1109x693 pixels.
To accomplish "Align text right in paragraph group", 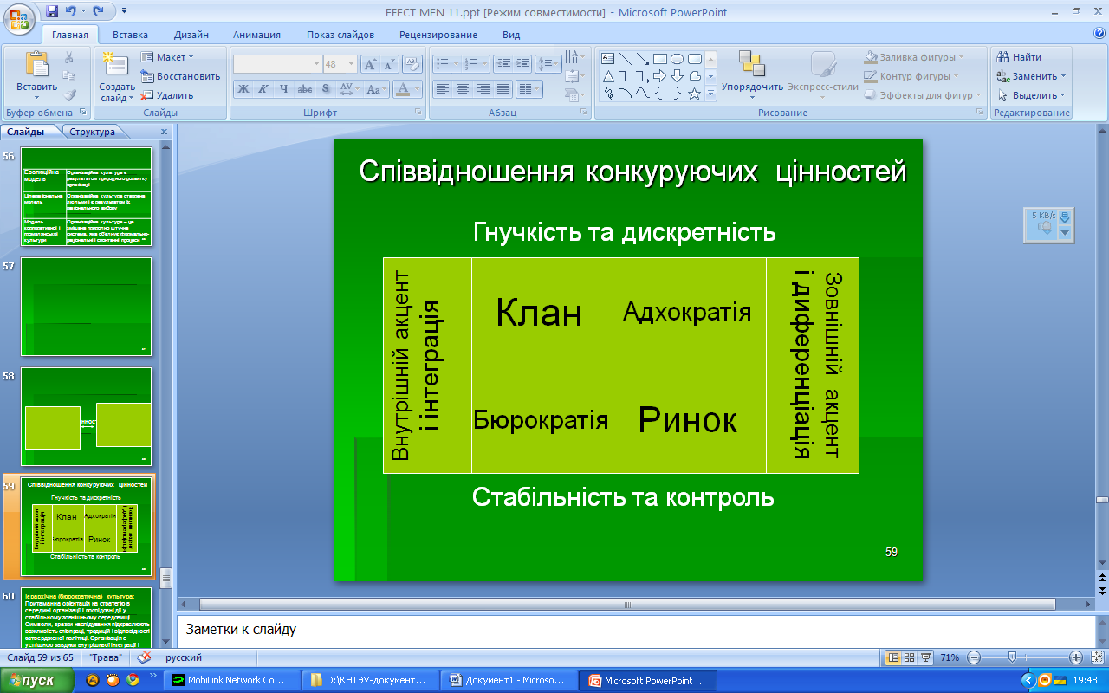I will click(x=483, y=88).
